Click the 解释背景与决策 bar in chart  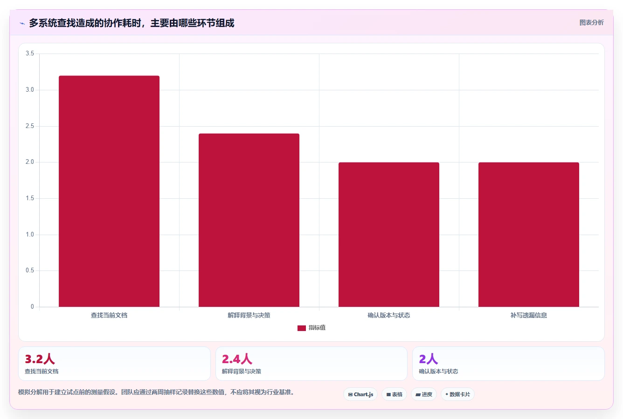point(249,220)
